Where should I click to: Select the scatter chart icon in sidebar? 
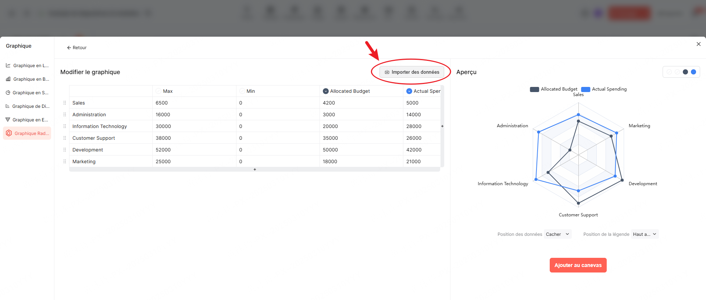(x=8, y=106)
